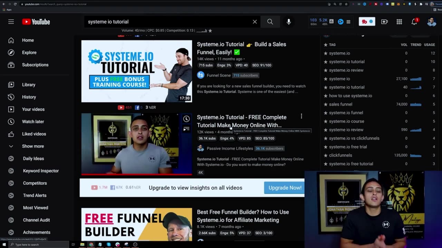442x248 pixels.
Task: Select the 'systeme.io vs clickfunnels' tag text
Action: 354,138
